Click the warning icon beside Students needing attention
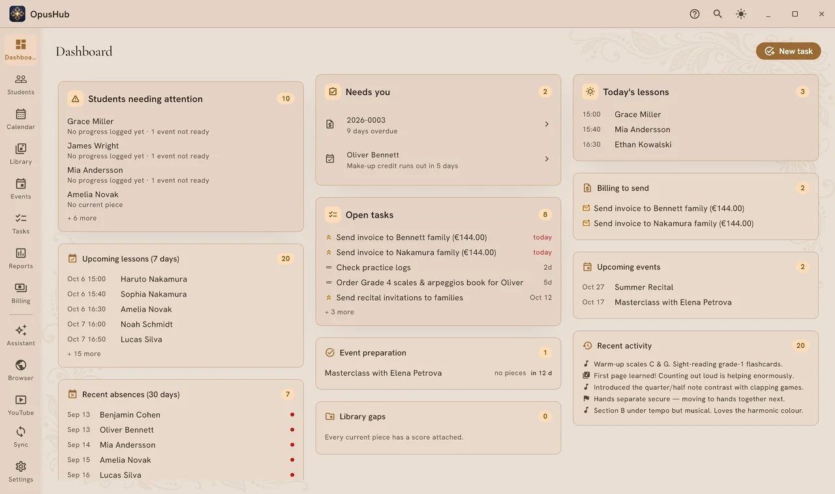The height and width of the screenshot is (494, 835). [75, 99]
